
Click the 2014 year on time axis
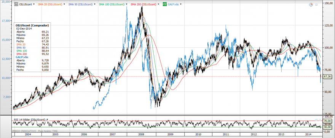[x=308, y=134]
